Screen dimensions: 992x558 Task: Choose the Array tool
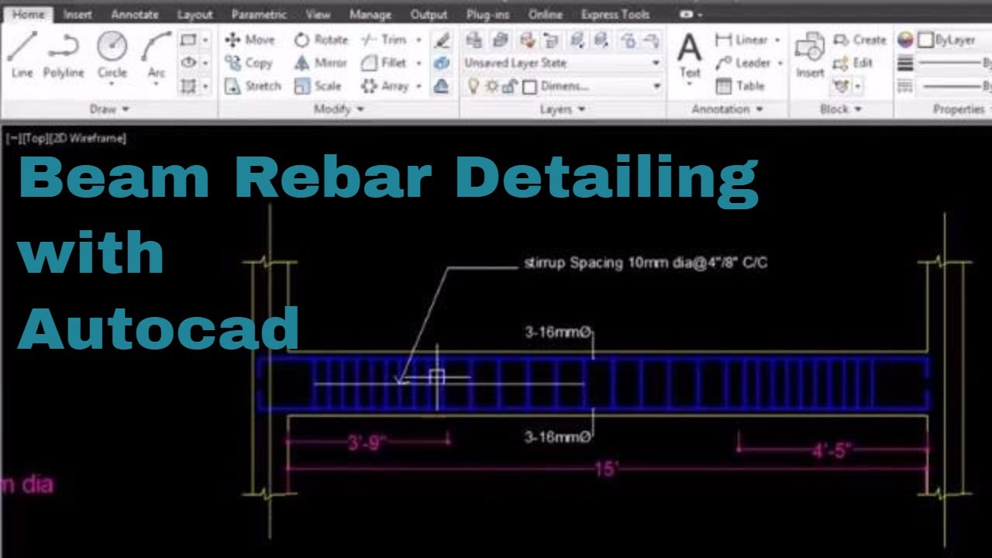click(x=385, y=86)
